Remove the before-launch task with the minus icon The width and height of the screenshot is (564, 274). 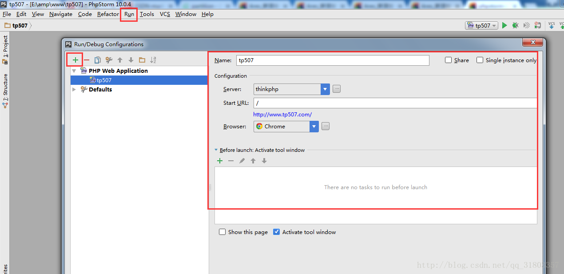tap(231, 161)
